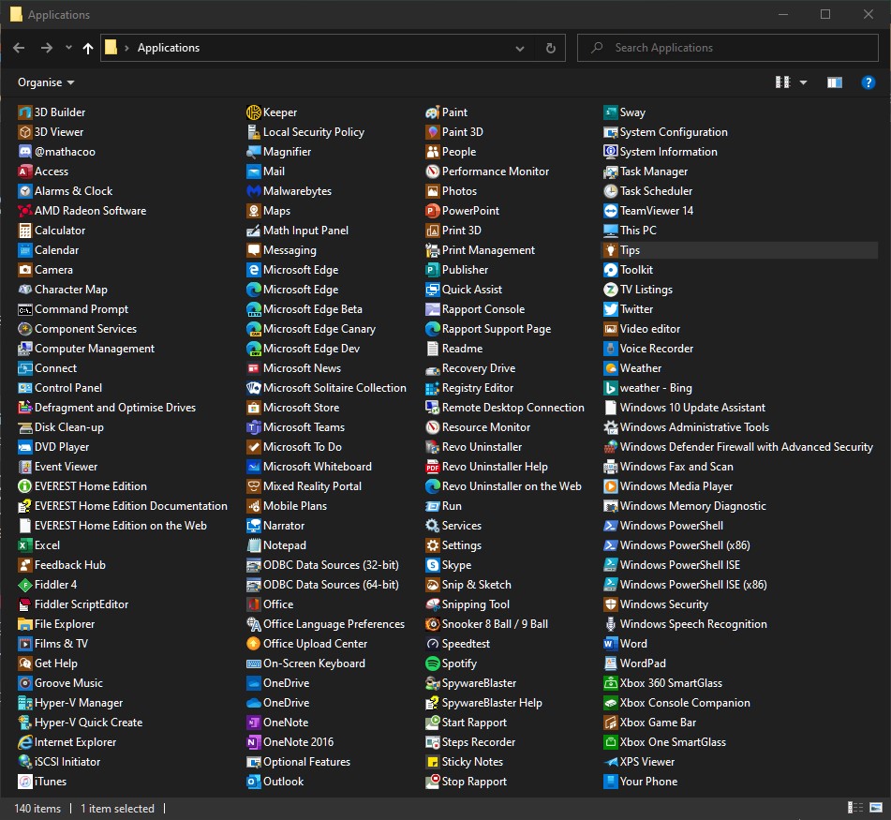Select the Skype icon

click(x=433, y=565)
